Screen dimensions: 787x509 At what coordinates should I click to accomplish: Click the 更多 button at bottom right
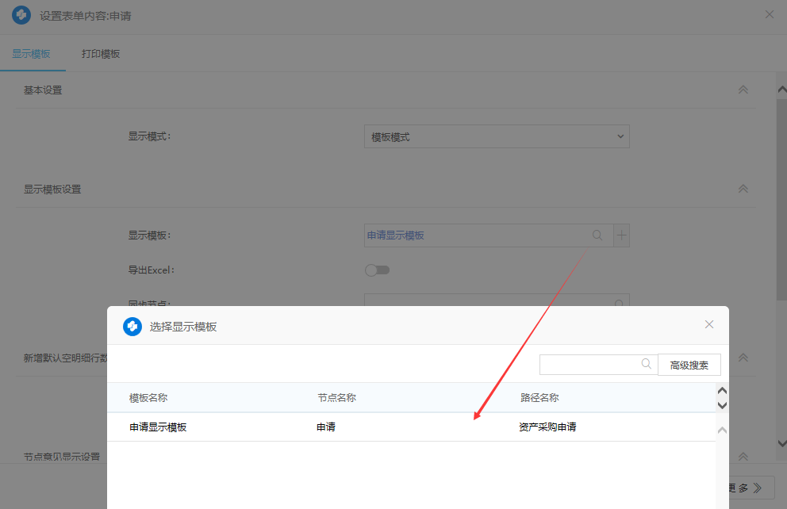pos(747,488)
